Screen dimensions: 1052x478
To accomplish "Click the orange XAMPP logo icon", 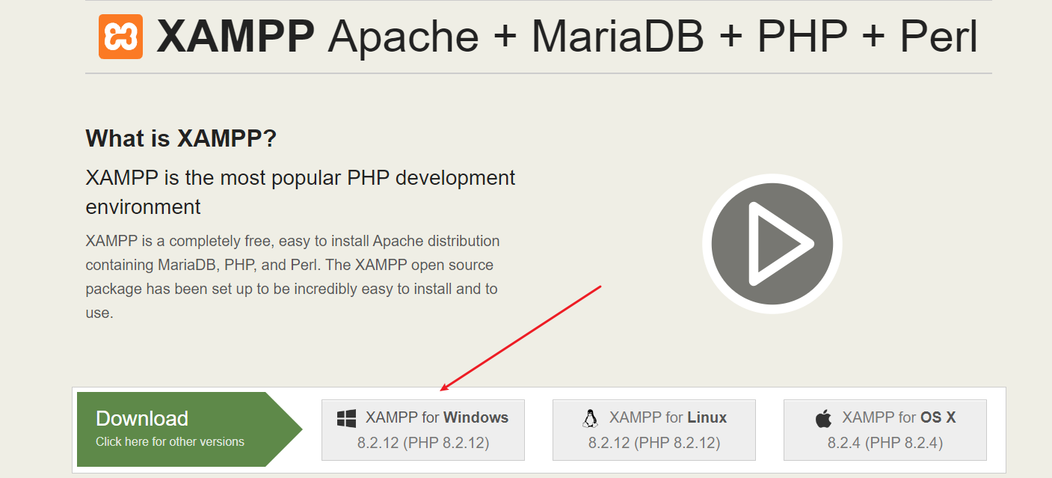I will pos(120,36).
